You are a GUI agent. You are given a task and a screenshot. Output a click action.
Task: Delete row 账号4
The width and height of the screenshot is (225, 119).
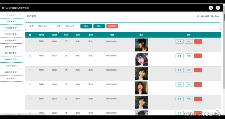[198, 84]
